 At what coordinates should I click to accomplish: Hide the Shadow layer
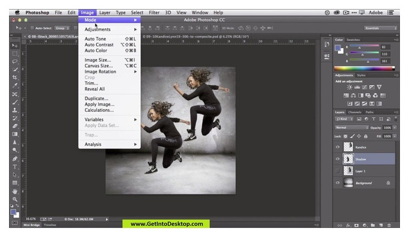(x=337, y=159)
